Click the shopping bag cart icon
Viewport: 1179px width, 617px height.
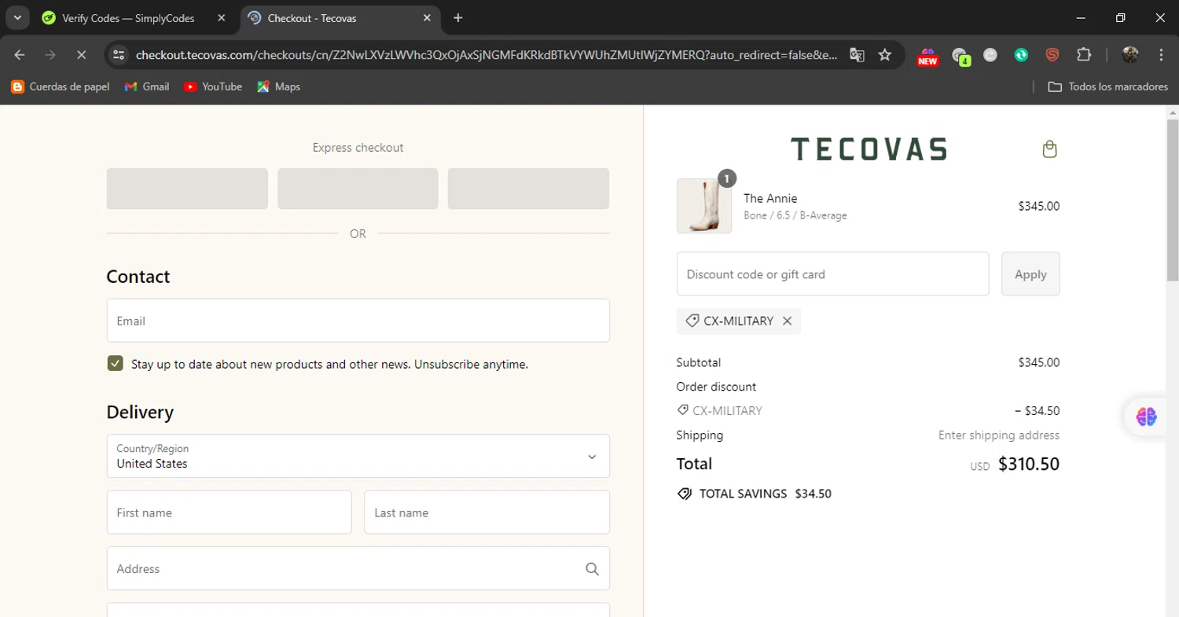click(x=1049, y=149)
